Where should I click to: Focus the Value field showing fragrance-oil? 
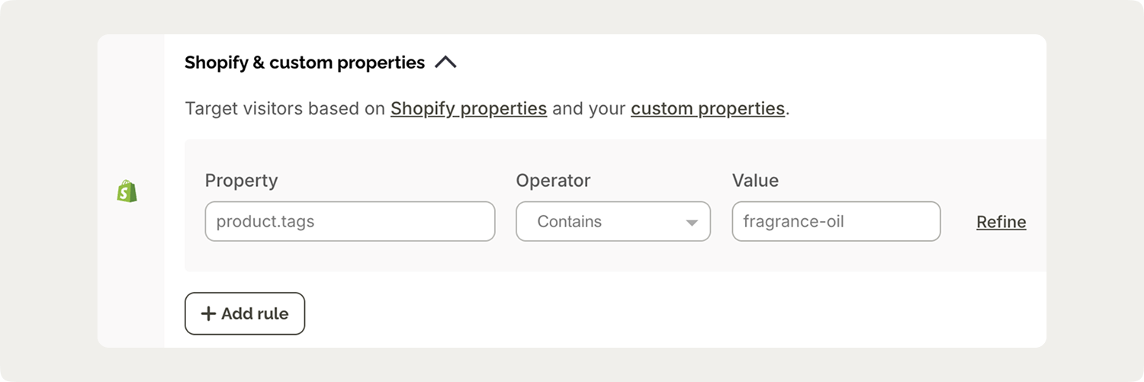(x=836, y=222)
